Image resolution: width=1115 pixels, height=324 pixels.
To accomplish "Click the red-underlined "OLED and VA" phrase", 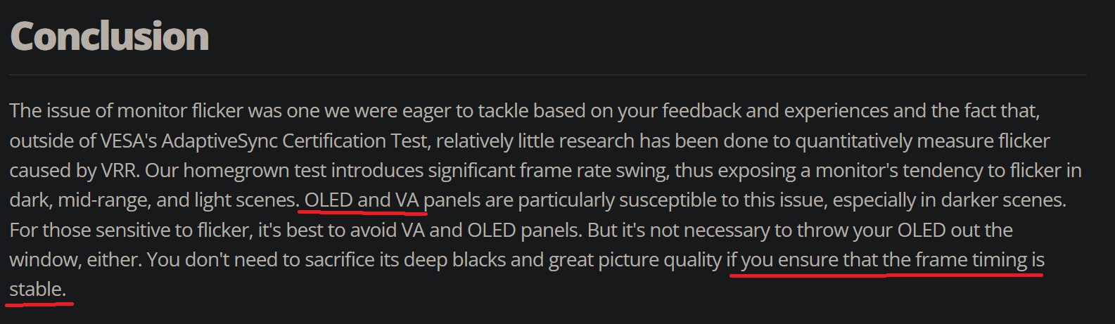I will point(362,200).
